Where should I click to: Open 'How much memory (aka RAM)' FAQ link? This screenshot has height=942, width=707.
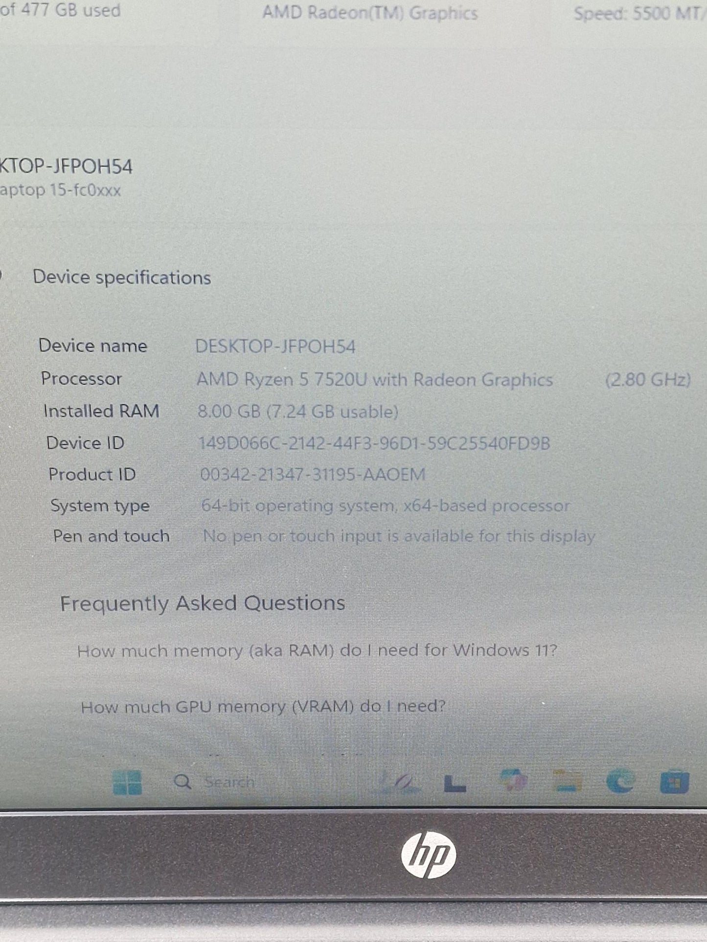(x=317, y=651)
